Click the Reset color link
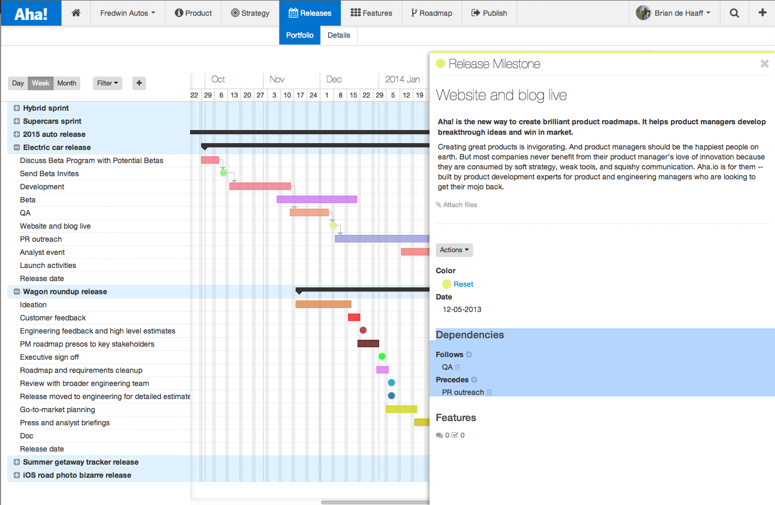The width and height of the screenshot is (775, 505). (463, 284)
